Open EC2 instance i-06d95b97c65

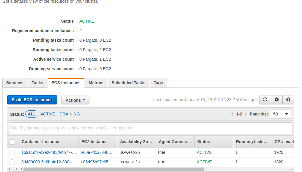pos(97,162)
